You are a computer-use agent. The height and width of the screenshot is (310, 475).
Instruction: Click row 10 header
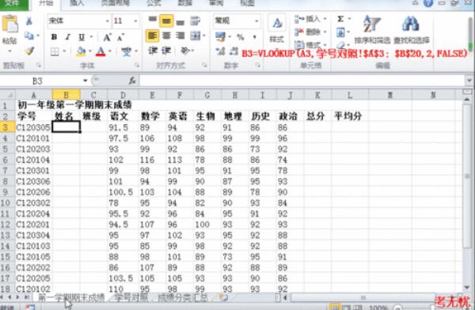pyautogui.click(x=6, y=202)
